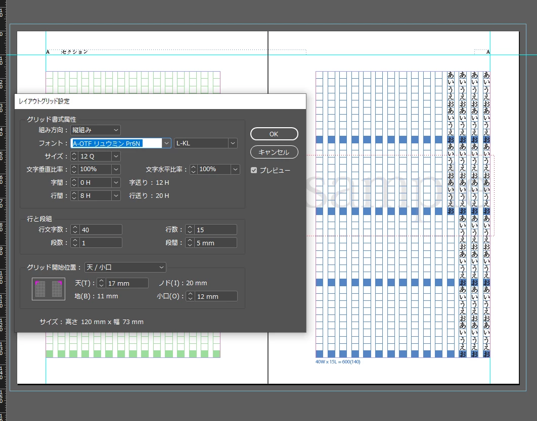Click the 小口(O) stepper arrows
The image size is (537, 421).
point(191,296)
